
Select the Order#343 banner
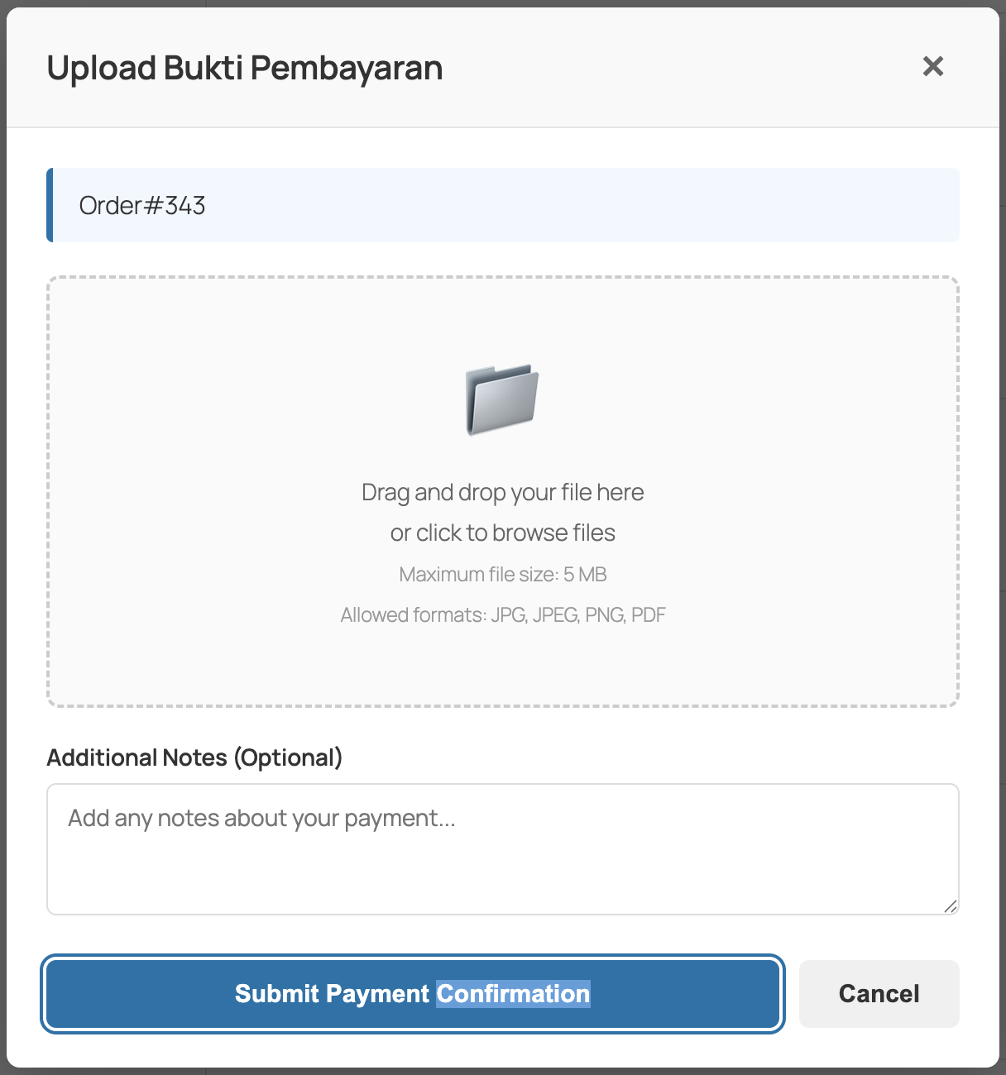point(505,205)
